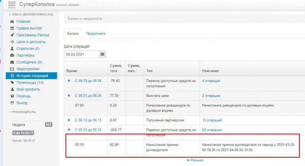The image size is (305, 166).
Task: Open the hamburger menu icon
Action: 11,4
